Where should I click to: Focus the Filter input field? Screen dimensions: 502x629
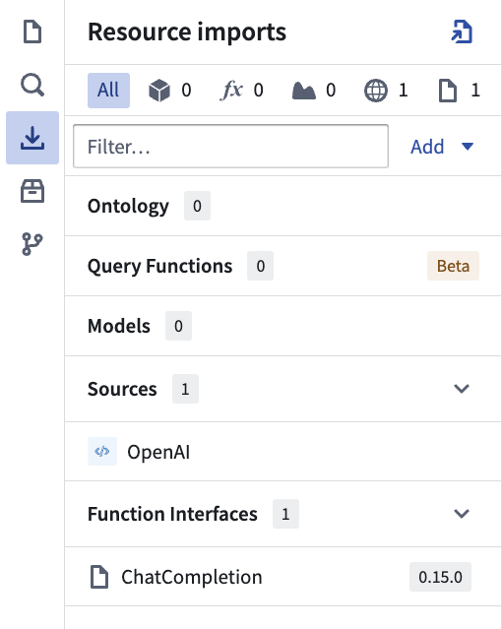pyautogui.click(x=230, y=147)
